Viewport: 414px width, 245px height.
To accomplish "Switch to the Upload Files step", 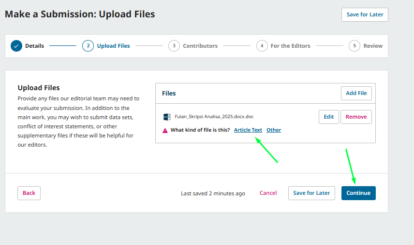I will pyautogui.click(x=113, y=46).
